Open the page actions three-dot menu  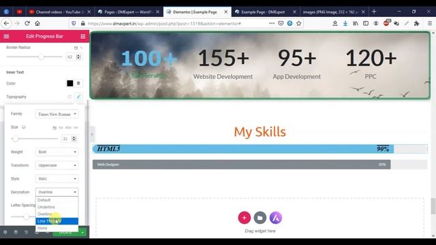click(x=272, y=24)
